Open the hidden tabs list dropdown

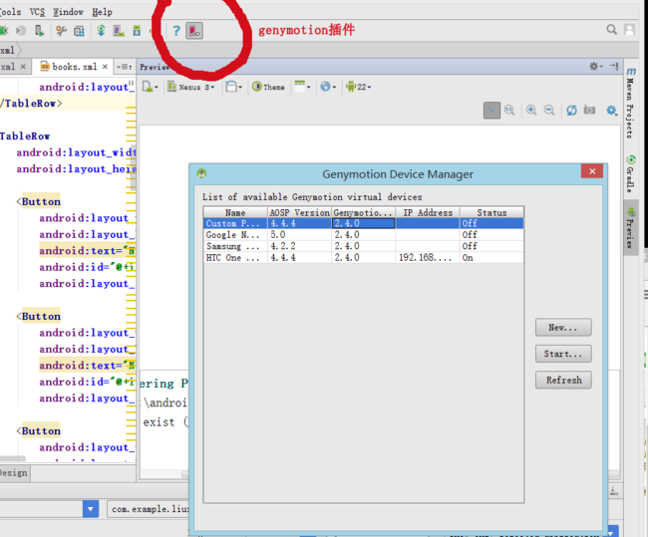coord(124,67)
